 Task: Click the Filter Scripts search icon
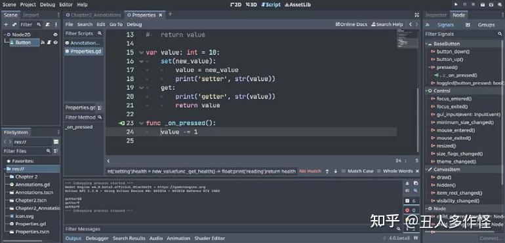100,33
